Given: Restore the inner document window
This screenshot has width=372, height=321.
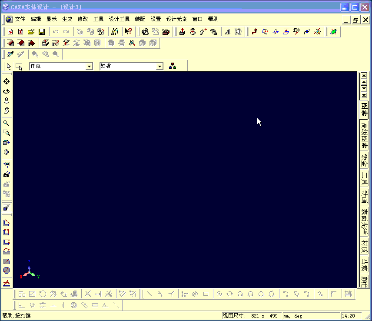Looking at the screenshot, I should (355, 20).
